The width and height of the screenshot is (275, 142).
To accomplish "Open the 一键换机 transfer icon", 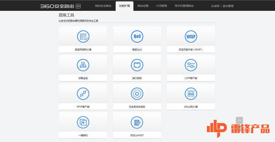I will [x=83, y=122].
